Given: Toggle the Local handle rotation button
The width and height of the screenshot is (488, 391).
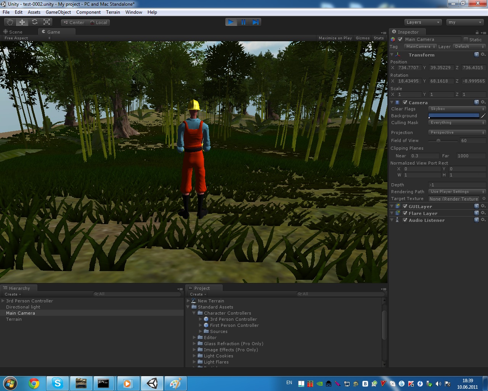Looking at the screenshot, I should (98, 23).
